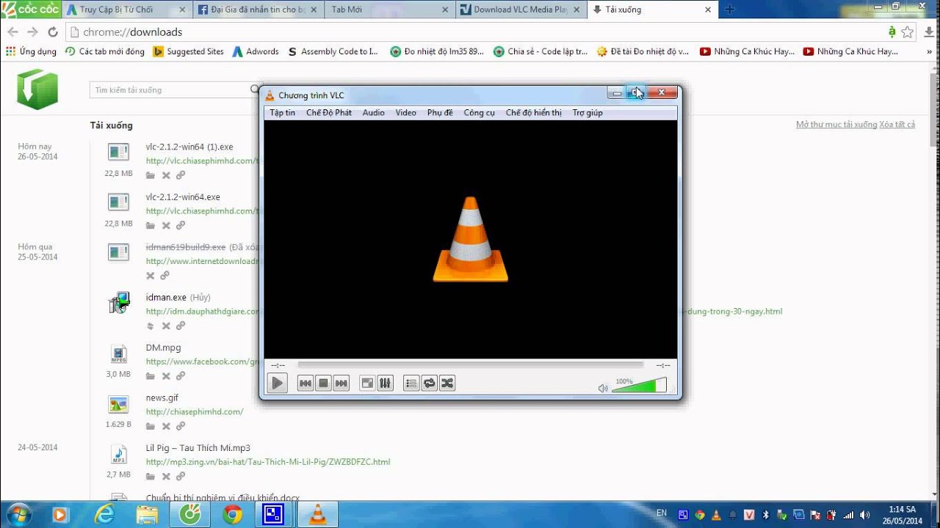Screen dimensions: 940x528
Task: Bookmark page with star icon
Action: [x=908, y=32]
